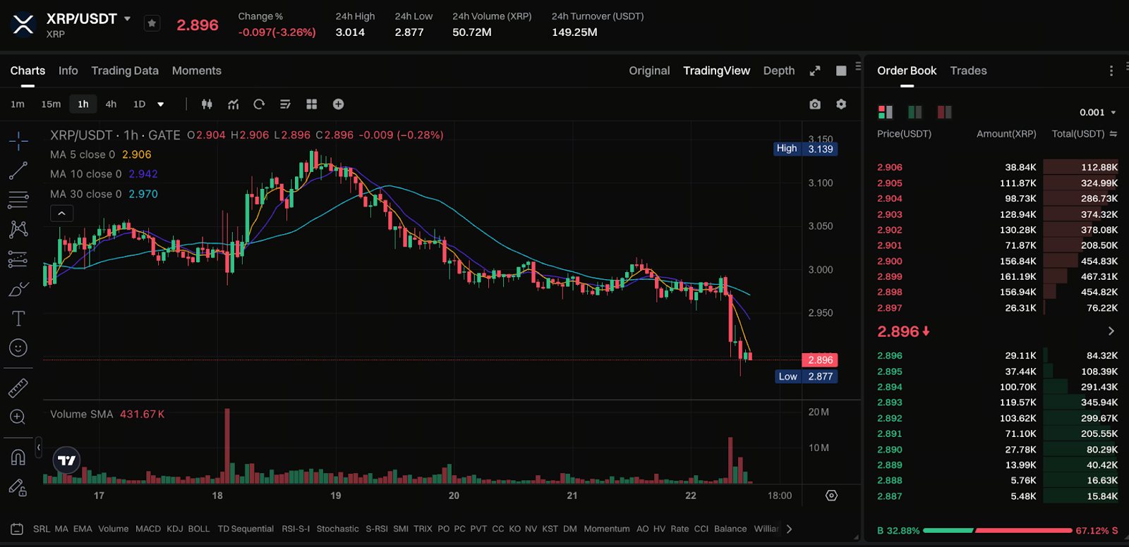Switch to the Trades tab
Screen dimensions: 1129x547
click(968, 70)
